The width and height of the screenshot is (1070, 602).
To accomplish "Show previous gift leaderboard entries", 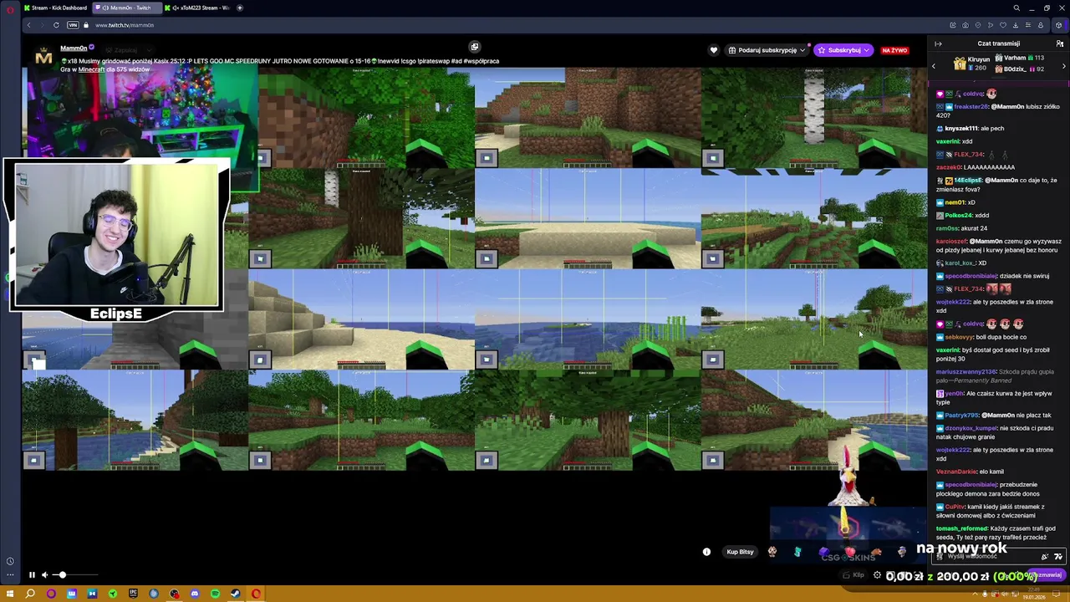I will (x=934, y=66).
